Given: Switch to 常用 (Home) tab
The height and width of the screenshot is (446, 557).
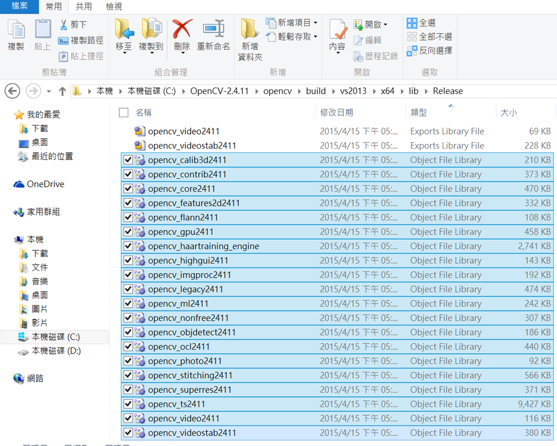Looking at the screenshot, I should pyautogui.click(x=54, y=6).
